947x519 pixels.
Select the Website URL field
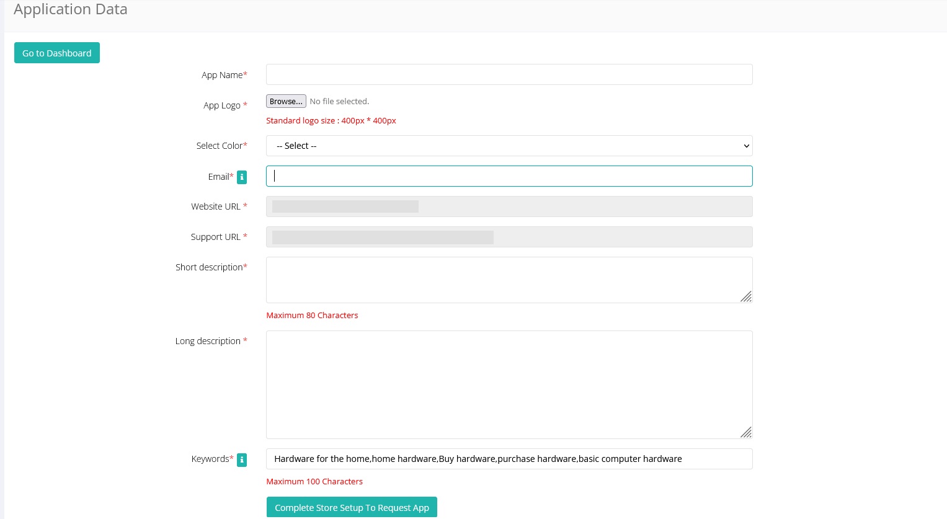coord(509,206)
